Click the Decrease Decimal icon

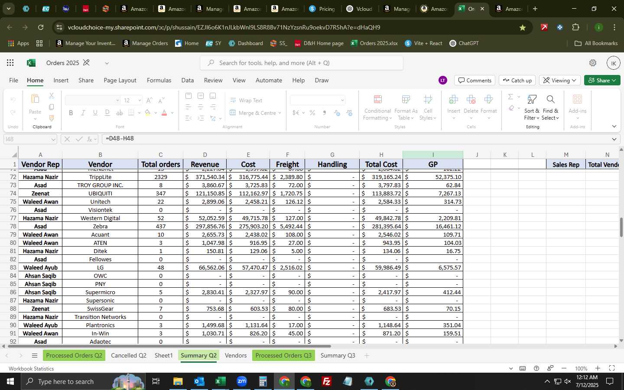pos(349,113)
